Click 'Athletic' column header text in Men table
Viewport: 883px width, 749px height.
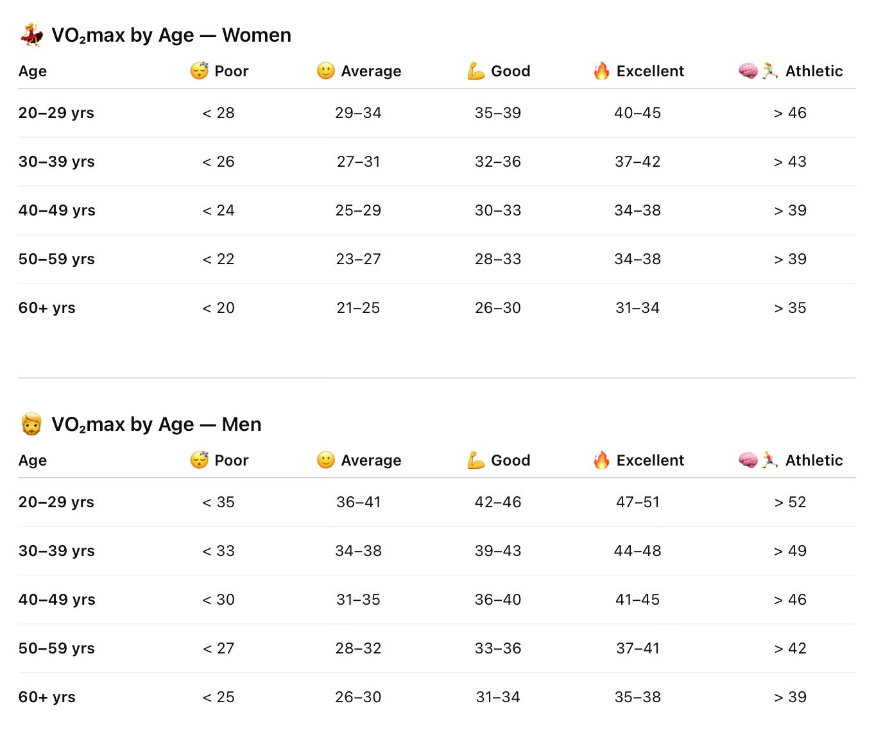814,460
